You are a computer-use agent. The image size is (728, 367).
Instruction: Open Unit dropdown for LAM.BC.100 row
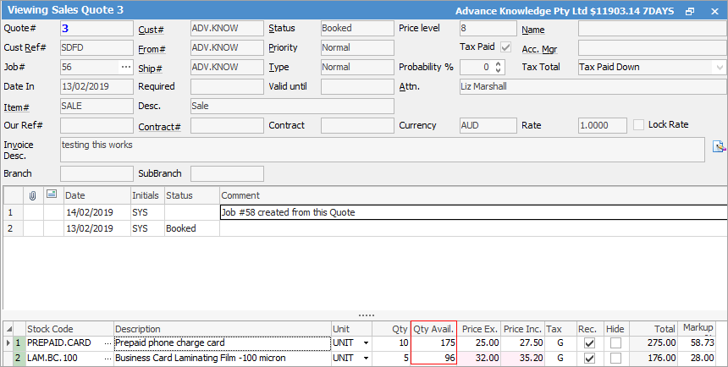point(366,359)
